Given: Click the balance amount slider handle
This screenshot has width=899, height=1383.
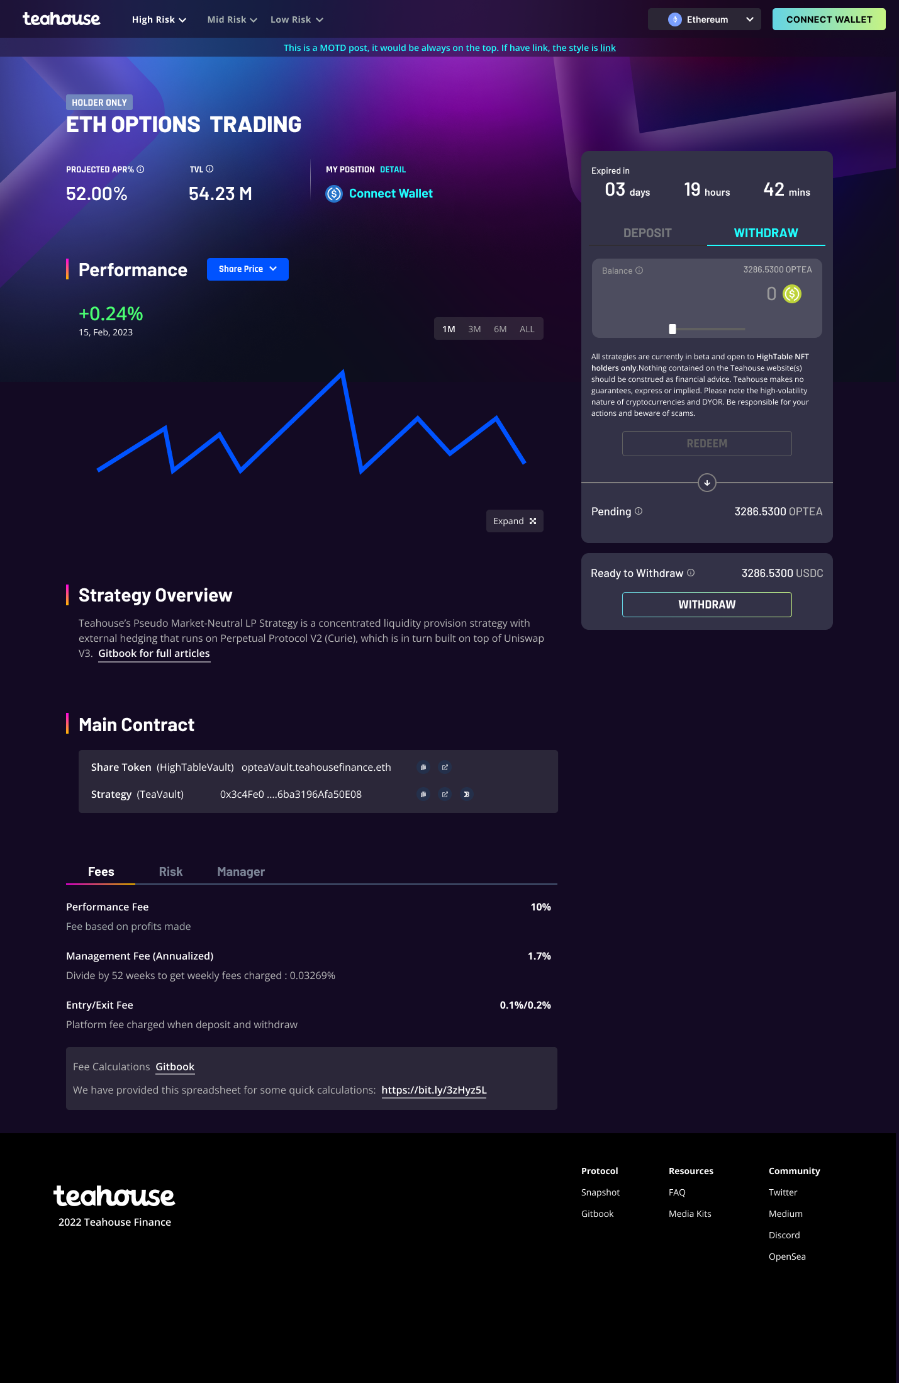Looking at the screenshot, I should [x=673, y=329].
